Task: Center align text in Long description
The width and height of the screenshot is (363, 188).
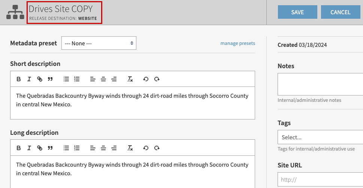Action: coord(103,148)
